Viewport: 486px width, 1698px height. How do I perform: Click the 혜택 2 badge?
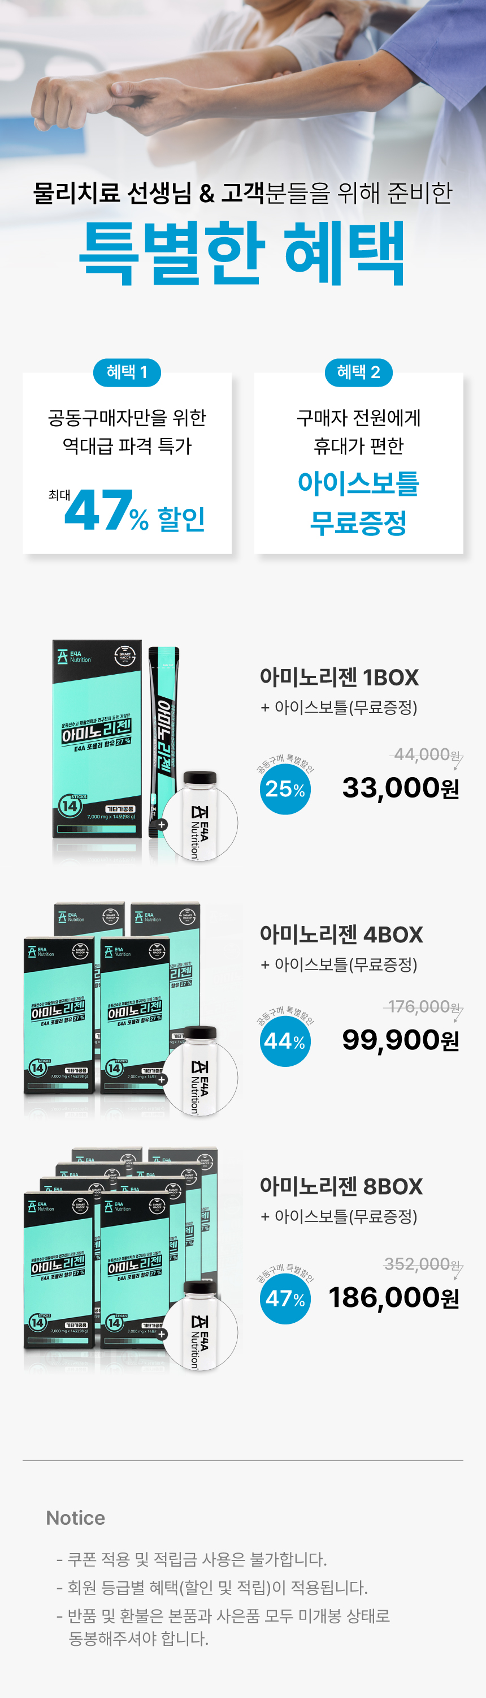358,372
